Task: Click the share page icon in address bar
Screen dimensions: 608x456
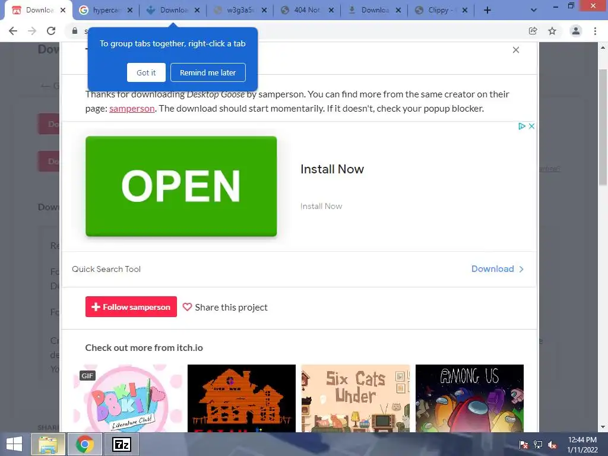Action: (x=533, y=31)
